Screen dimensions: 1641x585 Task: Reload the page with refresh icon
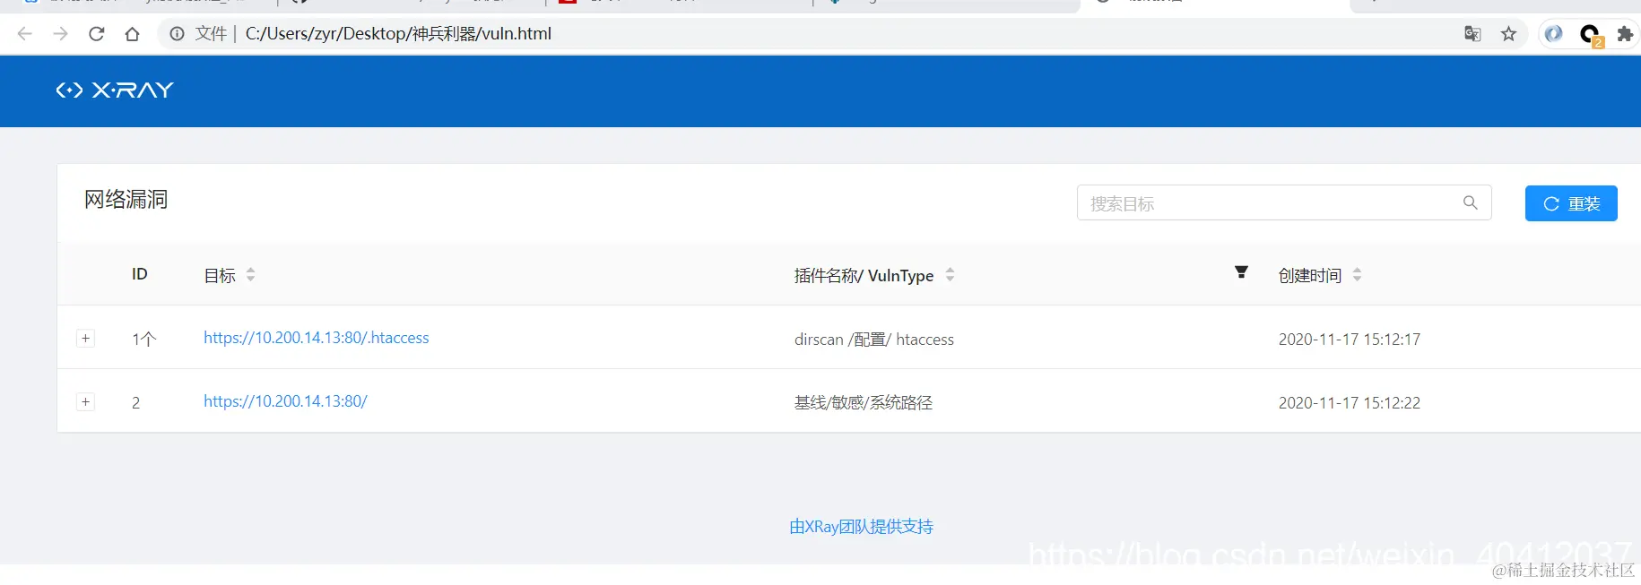tap(96, 34)
